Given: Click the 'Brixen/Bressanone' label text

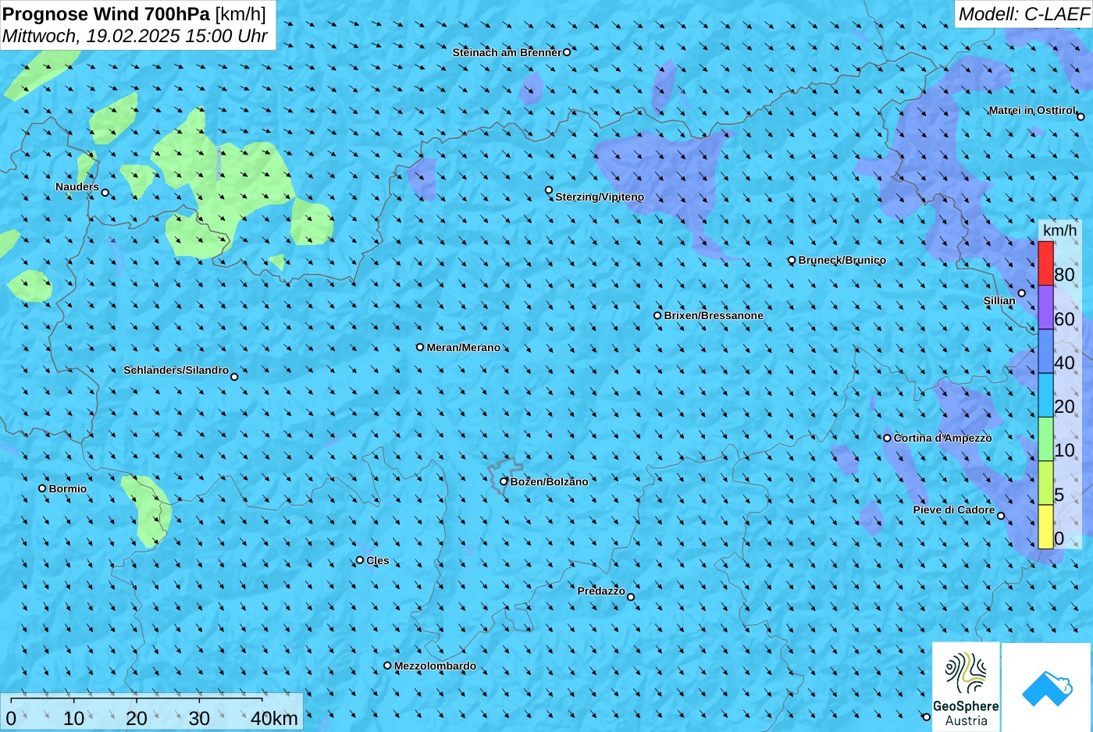Looking at the screenshot, I should click(x=714, y=316).
